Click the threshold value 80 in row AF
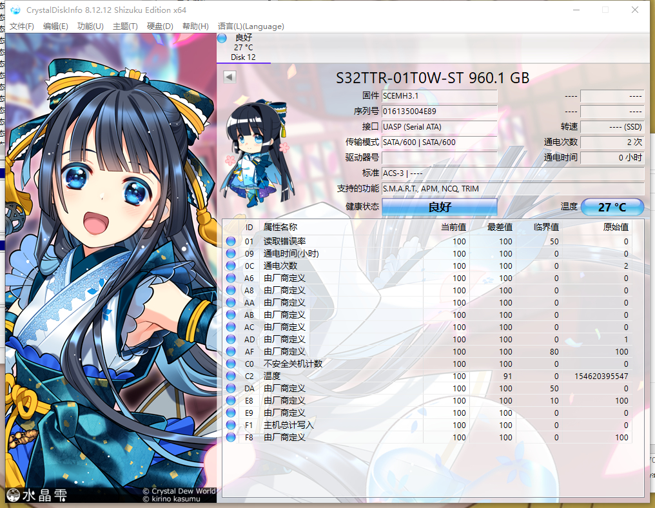This screenshot has height=508, width=655. [x=554, y=352]
